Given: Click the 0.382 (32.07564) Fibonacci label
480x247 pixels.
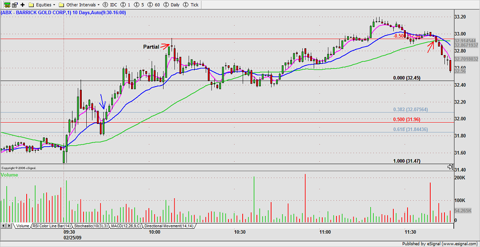Looking at the screenshot, I should [410, 110].
